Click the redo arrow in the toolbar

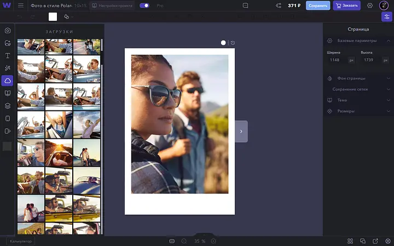click(x=33, y=17)
